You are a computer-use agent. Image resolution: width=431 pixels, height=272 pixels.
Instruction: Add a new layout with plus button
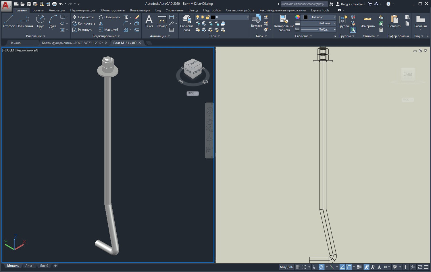pos(55,266)
